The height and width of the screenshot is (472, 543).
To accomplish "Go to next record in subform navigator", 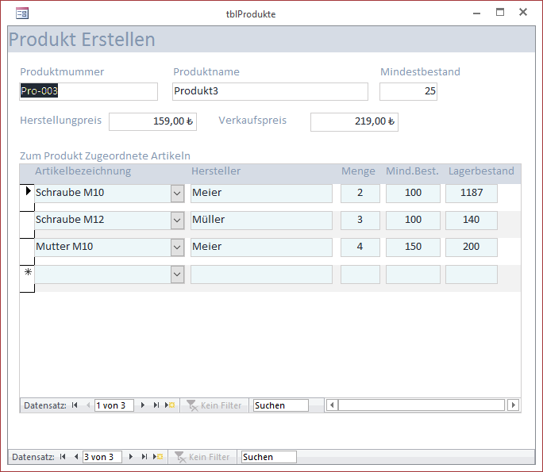I will 143,405.
